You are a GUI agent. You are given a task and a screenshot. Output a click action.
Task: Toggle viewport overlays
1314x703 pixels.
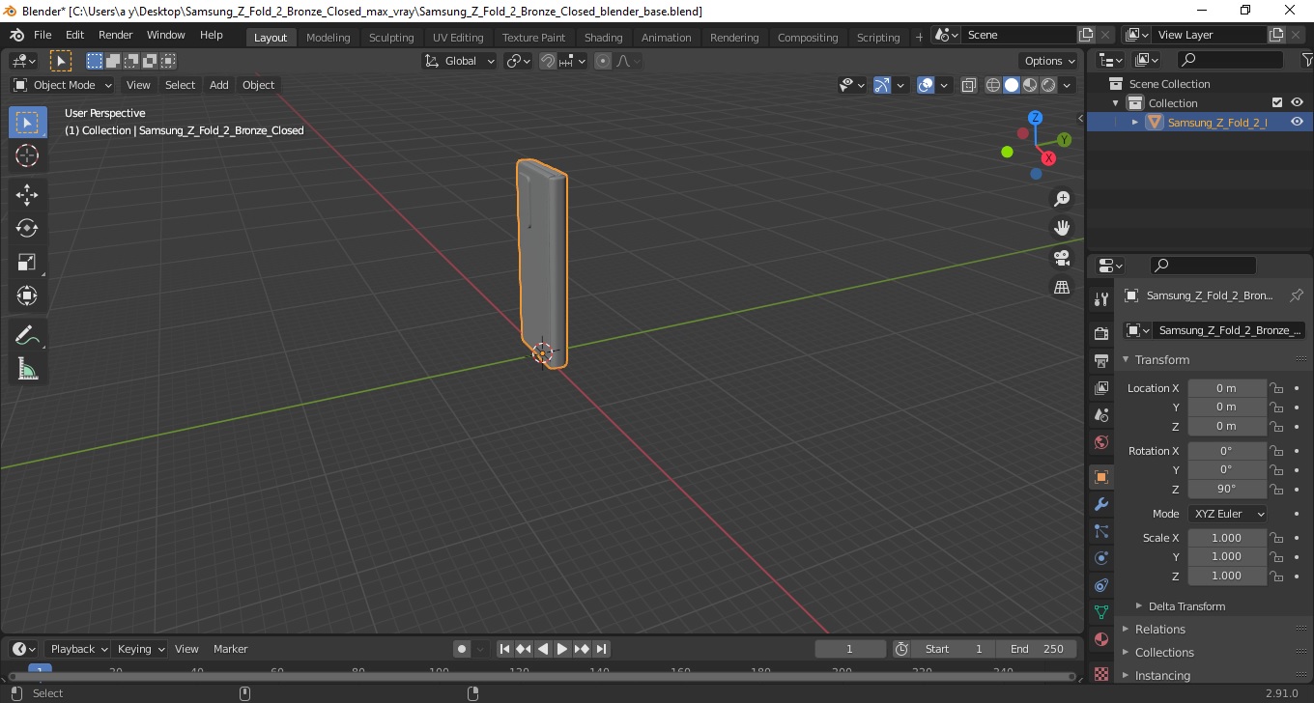click(926, 85)
